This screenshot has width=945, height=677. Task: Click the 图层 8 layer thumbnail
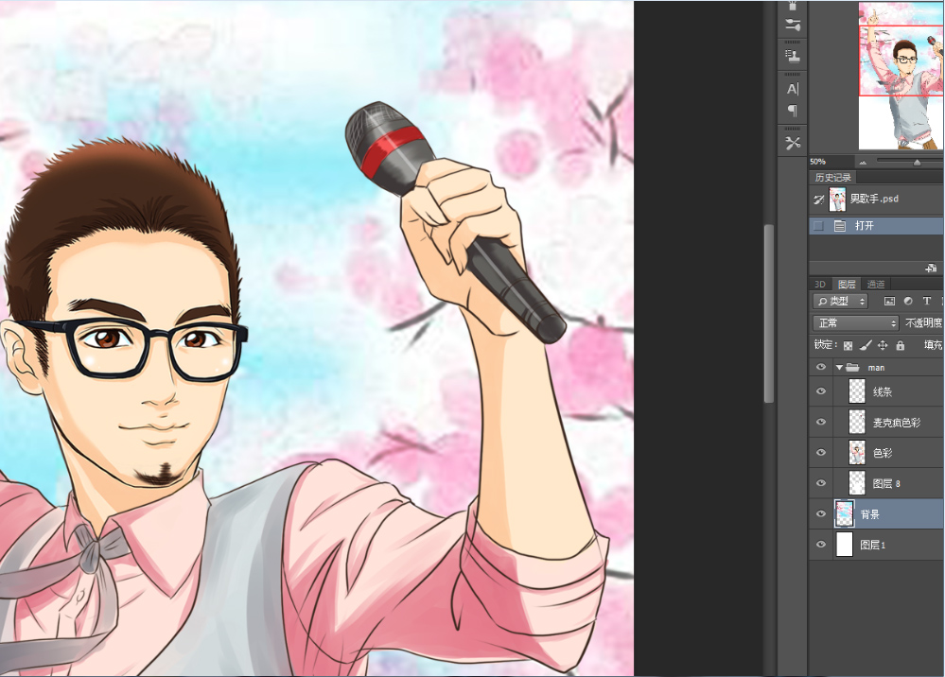857,483
